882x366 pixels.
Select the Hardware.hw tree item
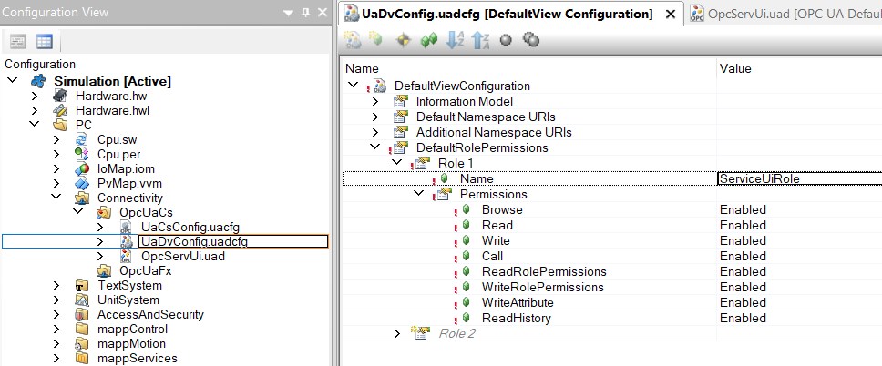pyautogui.click(x=110, y=96)
